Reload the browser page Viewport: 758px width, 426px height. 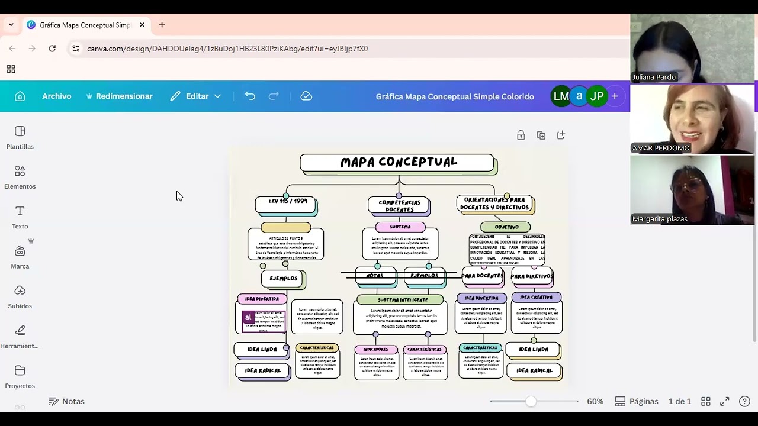[x=52, y=49]
